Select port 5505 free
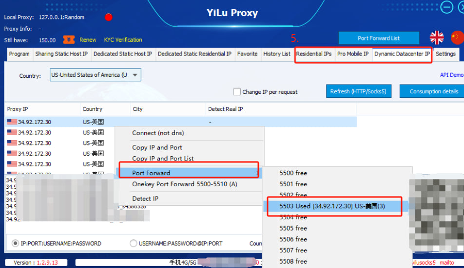Viewport: 464px width, 268px height. 337,228
